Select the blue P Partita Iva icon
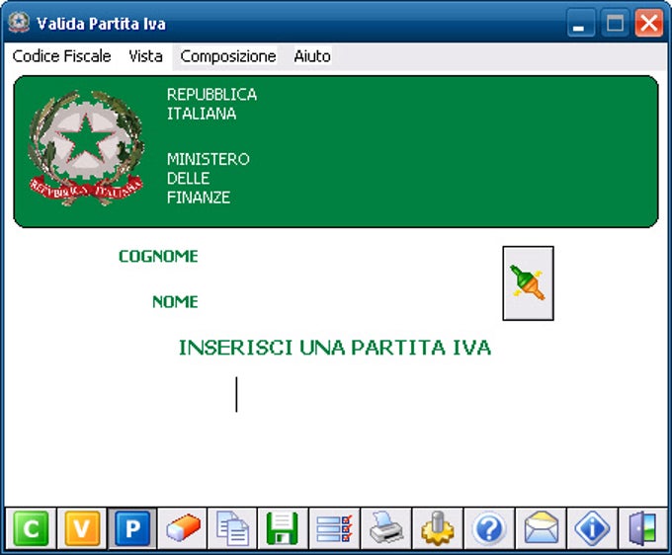 pyautogui.click(x=132, y=528)
